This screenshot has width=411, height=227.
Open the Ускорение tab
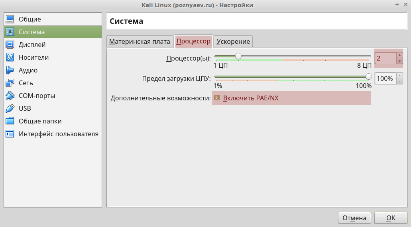(x=233, y=42)
